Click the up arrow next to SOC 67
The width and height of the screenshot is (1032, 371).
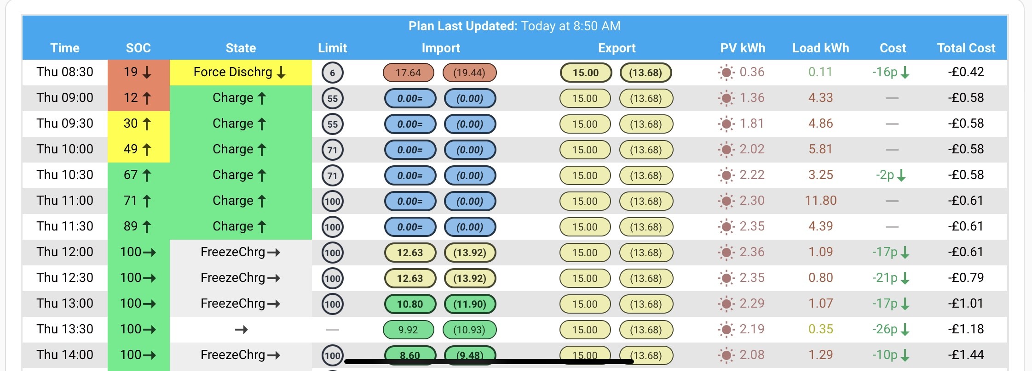pyautogui.click(x=147, y=175)
